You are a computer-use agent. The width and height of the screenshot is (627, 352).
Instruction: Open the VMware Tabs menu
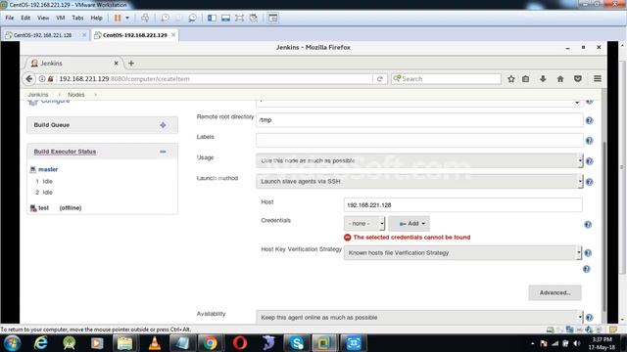click(x=77, y=18)
